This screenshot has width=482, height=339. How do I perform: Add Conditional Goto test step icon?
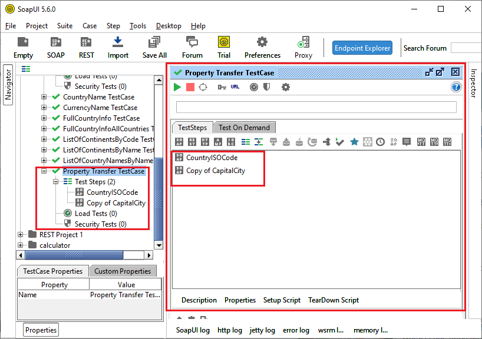(x=327, y=142)
